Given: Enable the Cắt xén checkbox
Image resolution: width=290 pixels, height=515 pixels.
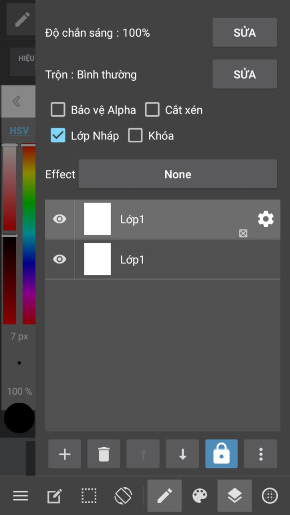Looking at the screenshot, I should pyautogui.click(x=152, y=110).
